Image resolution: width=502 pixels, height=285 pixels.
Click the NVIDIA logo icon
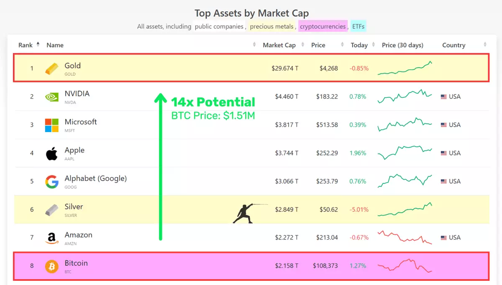point(52,97)
